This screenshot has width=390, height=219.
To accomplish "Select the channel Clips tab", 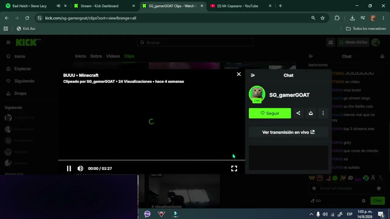I will 129,56.
